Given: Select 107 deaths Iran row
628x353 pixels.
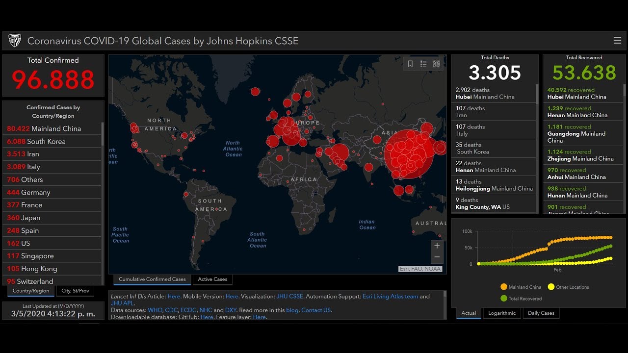Looking at the screenshot, I should (x=493, y=112).
